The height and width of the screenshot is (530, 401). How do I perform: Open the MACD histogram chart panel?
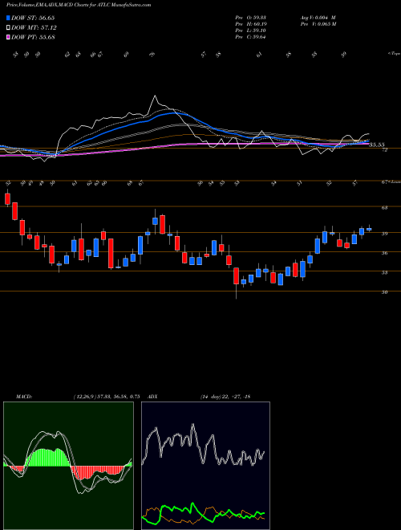click(x=68, y=466)
